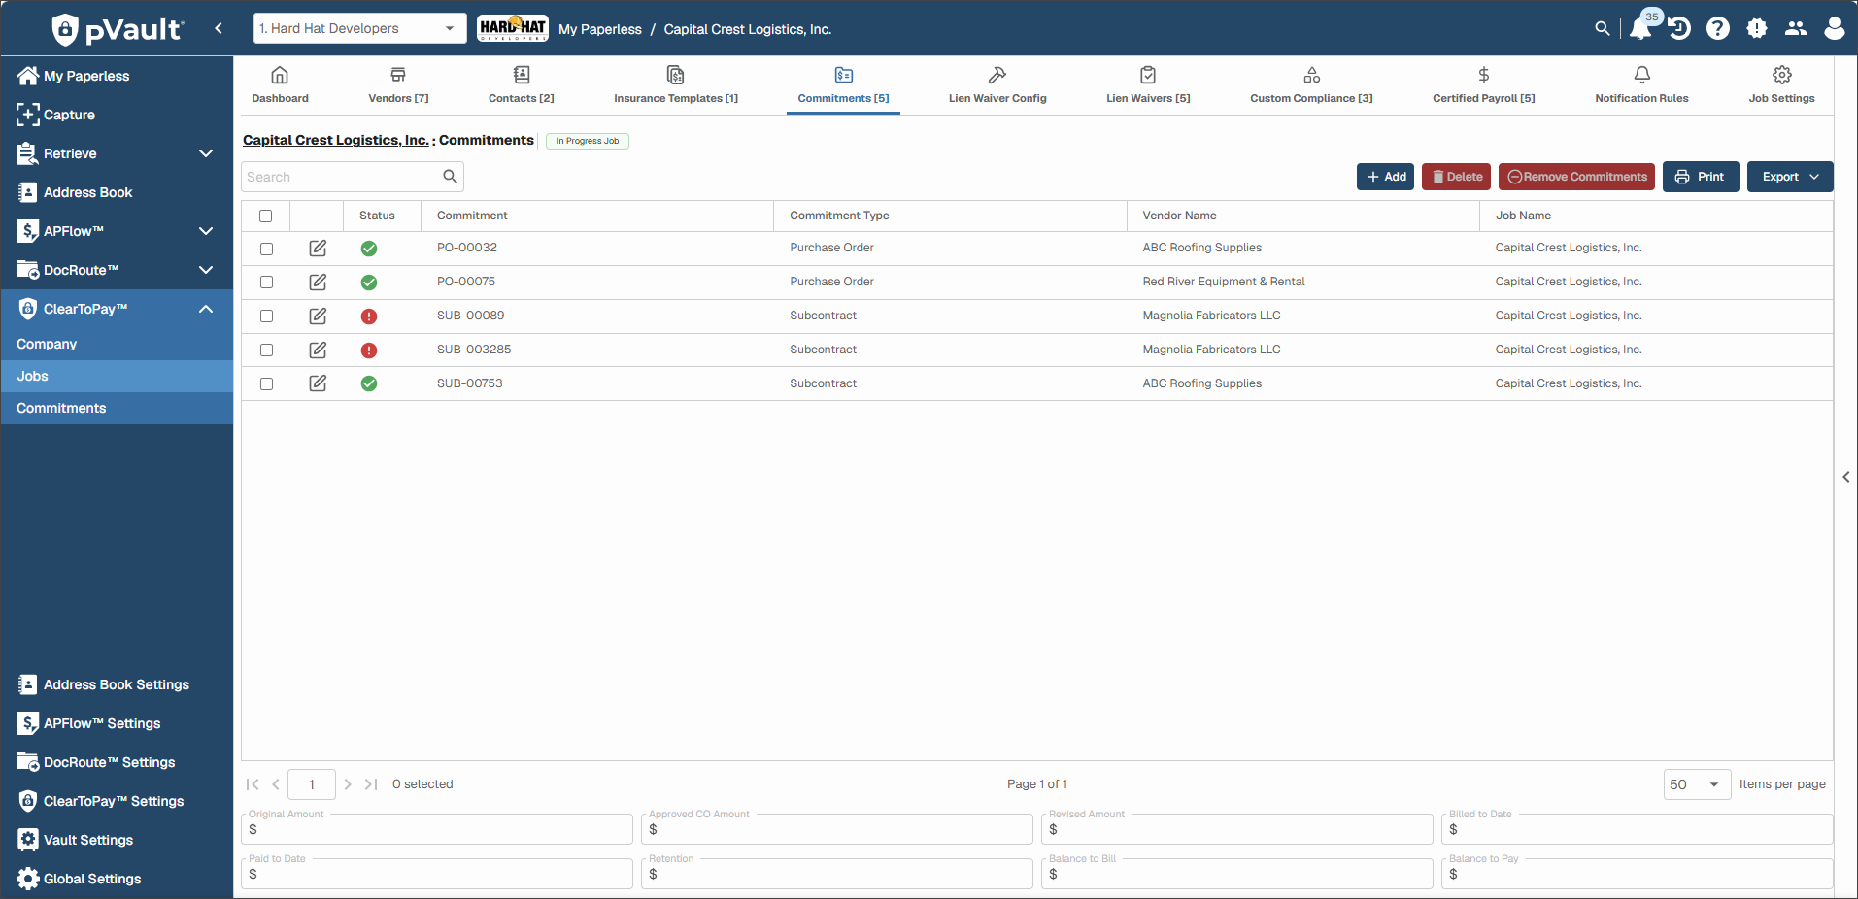Collapse the ClearToPay sidebar menu
Viewport: 1858px width, 899px height.
click(x=206, y=309)
